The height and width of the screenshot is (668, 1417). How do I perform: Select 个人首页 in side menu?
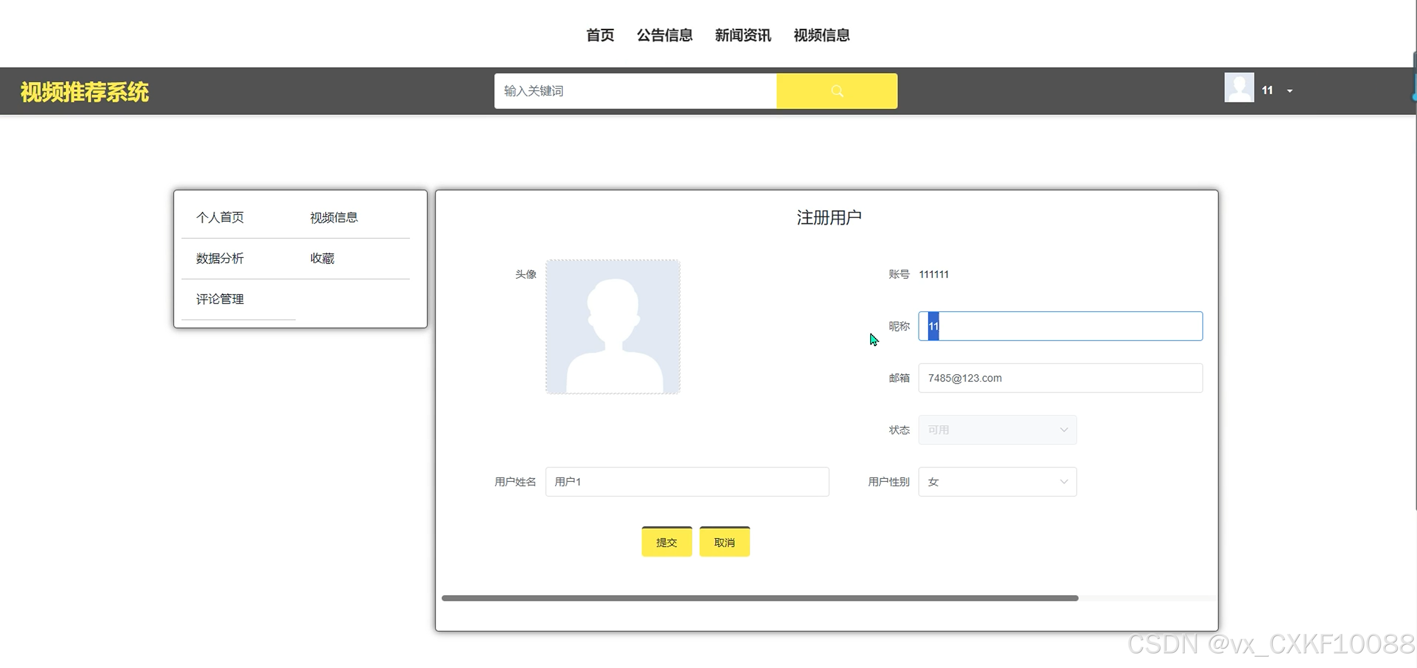tap(220, 218)
